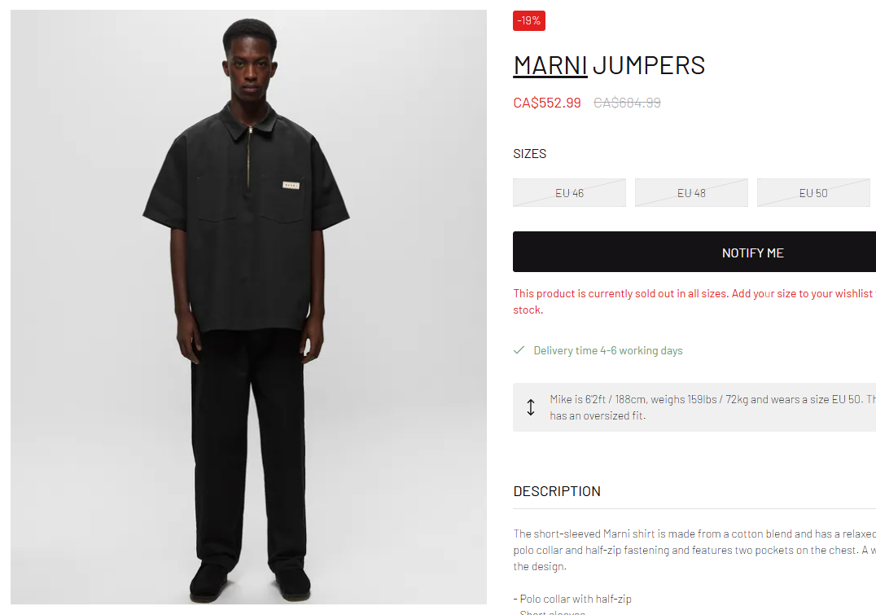876x615 pixels.
Task: Click the Polo collar with half-zip bullet
Action: [572, 599]
